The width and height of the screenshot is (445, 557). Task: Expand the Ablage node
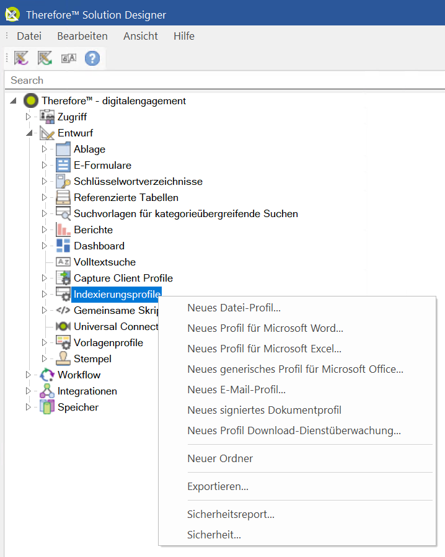[44, 149]
